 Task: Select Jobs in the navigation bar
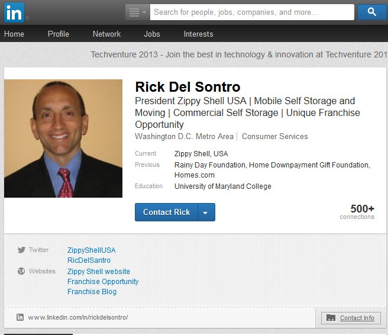click(152, 34)
